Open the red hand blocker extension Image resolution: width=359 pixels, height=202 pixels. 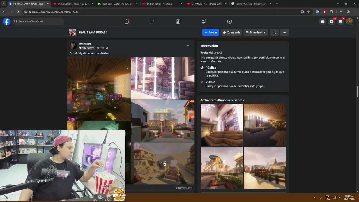[325, 12]
